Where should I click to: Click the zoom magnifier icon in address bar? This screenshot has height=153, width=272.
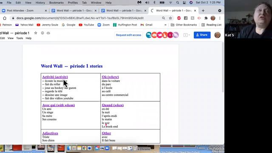[163, 18]
